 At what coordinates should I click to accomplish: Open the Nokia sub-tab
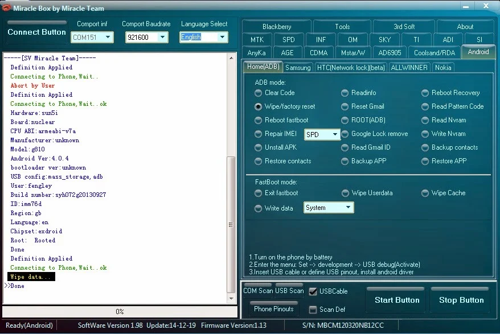click(x=443, y=68)
